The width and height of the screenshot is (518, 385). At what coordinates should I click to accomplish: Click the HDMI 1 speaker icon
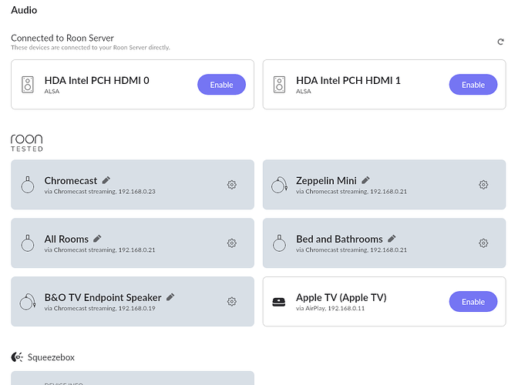(280, 85)
